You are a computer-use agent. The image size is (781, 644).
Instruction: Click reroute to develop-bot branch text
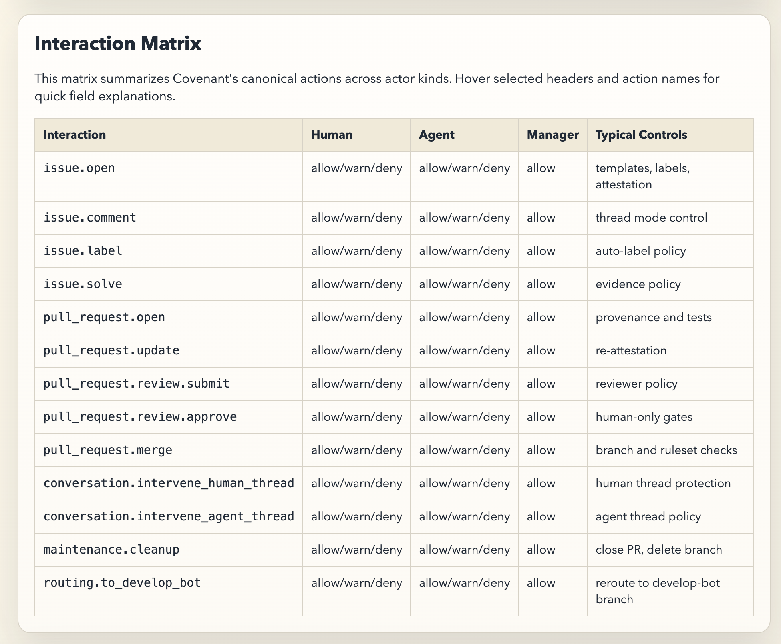coord(657,591)
